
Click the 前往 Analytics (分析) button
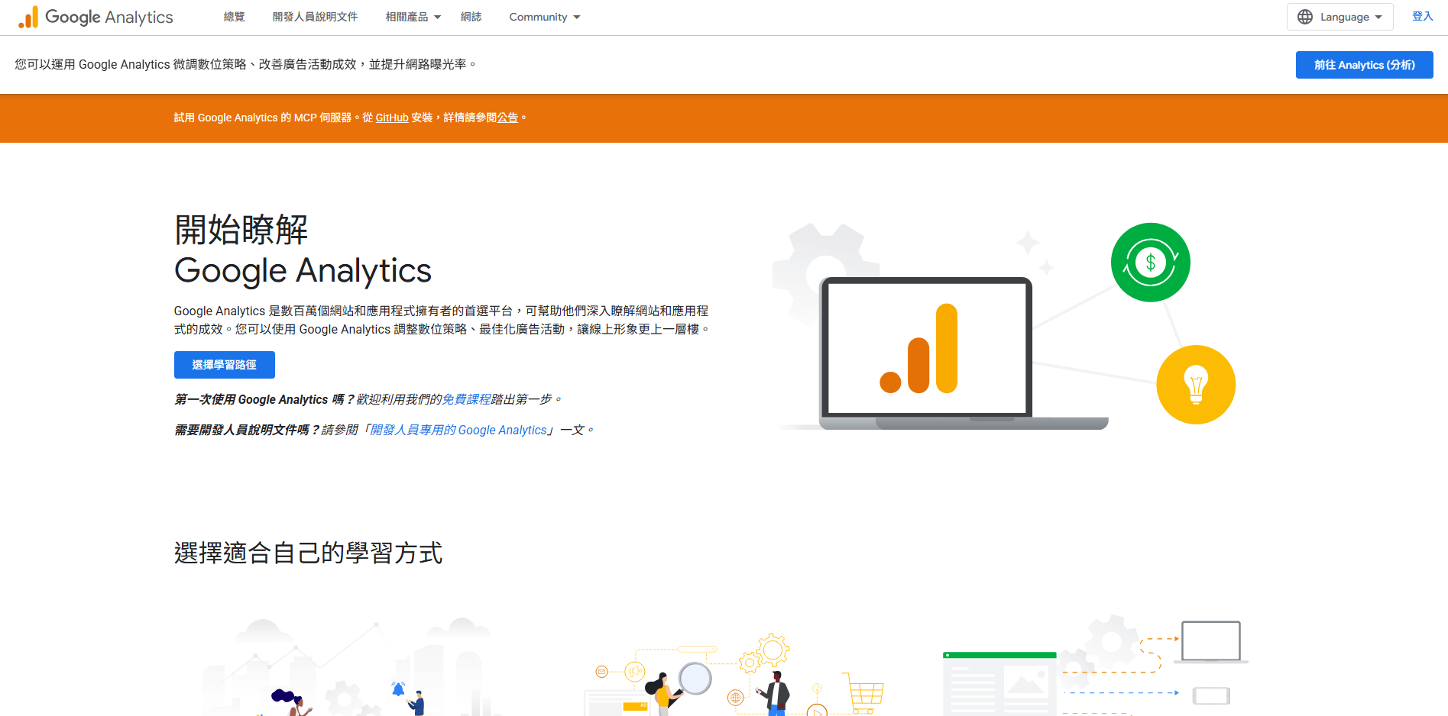point(1364,65)
